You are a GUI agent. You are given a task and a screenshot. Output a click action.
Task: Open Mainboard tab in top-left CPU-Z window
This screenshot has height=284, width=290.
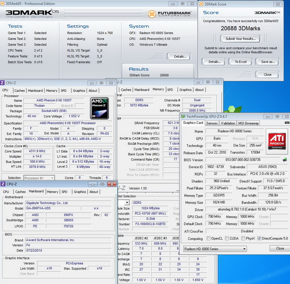[35, 91]
